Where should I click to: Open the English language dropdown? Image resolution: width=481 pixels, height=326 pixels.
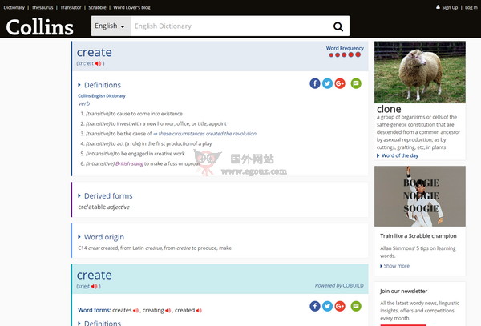point(111,26)
